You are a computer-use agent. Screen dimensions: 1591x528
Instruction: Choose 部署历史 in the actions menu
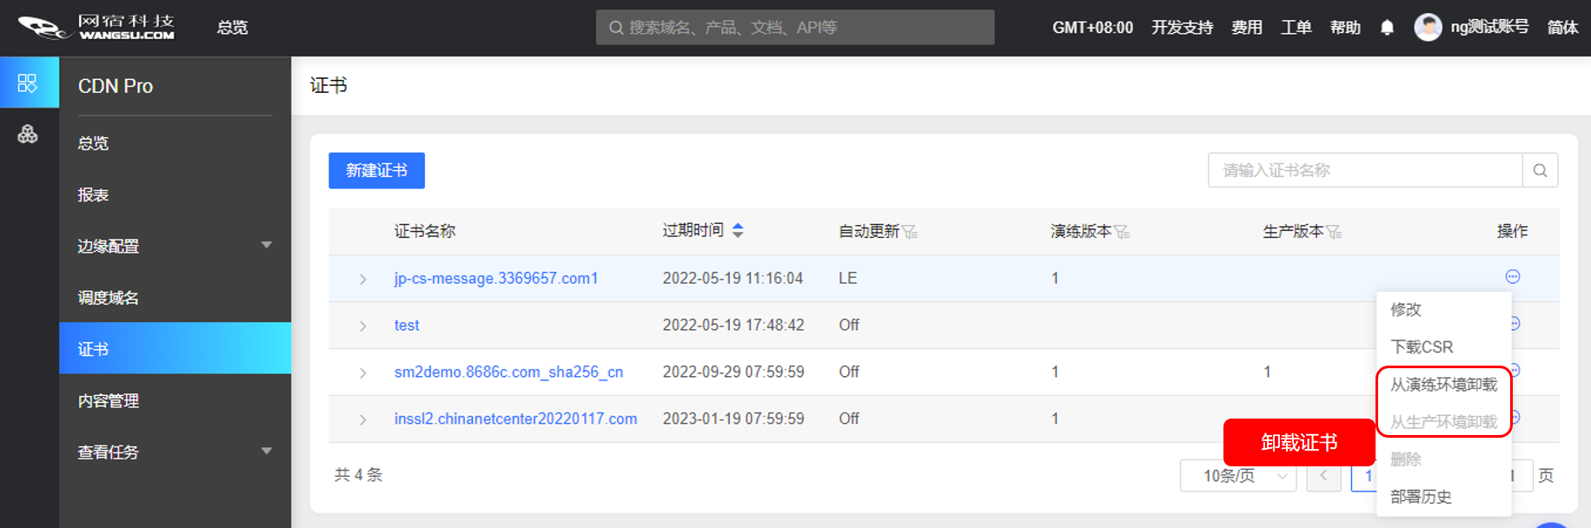point(1421,497)
